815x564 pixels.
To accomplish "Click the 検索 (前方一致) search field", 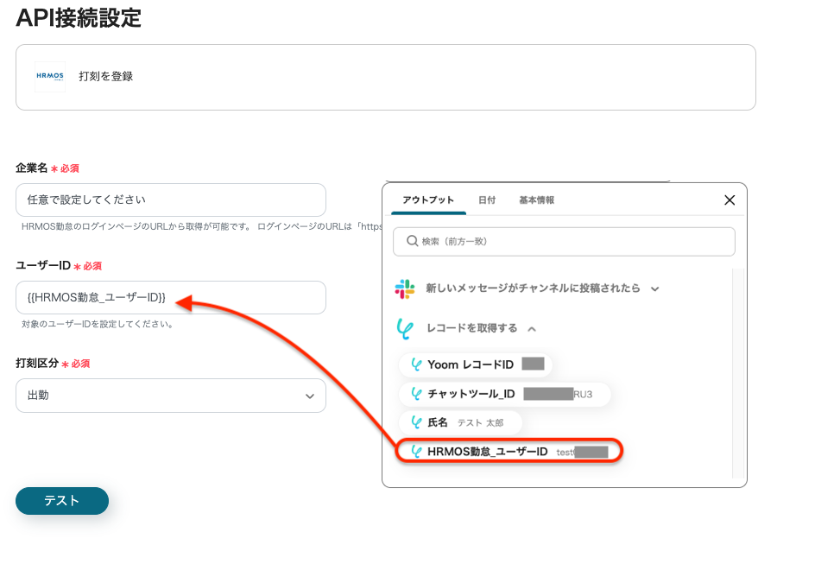I will click(x=564, y=242).
